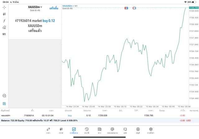Open the Chat tab with speech bubble
Screen dimensions: 199x139
(125, 131)
